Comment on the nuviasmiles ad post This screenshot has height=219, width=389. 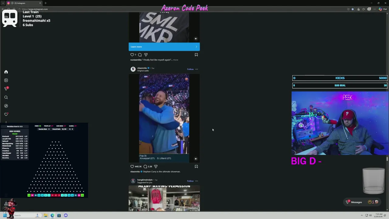[140, 55]
